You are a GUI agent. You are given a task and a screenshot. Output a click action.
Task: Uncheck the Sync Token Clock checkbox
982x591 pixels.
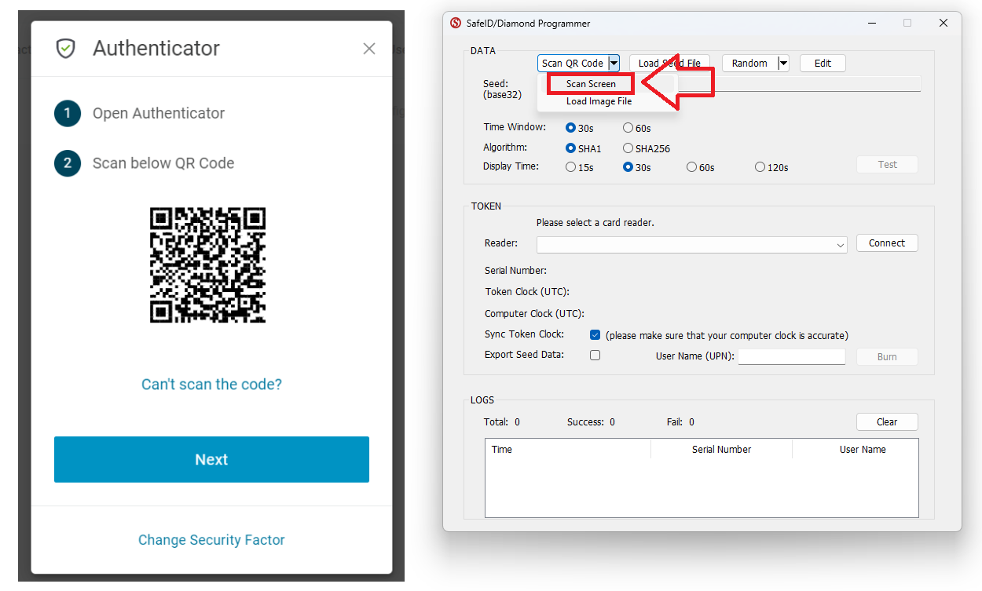click(595, 335)
